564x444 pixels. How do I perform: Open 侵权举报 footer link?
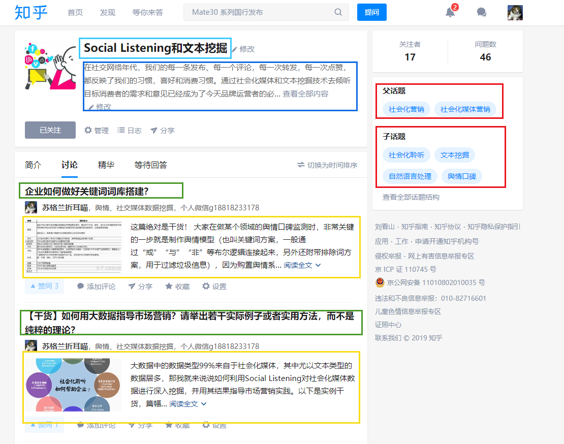388,257
